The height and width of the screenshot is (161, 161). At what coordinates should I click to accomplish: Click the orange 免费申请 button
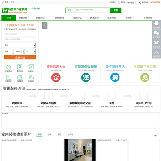click(20, 57)
